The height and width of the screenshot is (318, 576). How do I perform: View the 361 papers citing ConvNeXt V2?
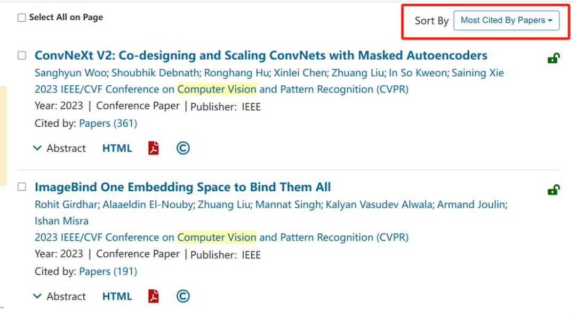click(108, 123)
